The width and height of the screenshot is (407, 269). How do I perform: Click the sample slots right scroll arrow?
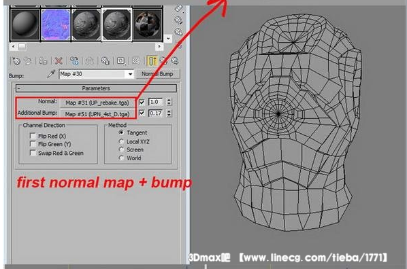tap(159, 47)
